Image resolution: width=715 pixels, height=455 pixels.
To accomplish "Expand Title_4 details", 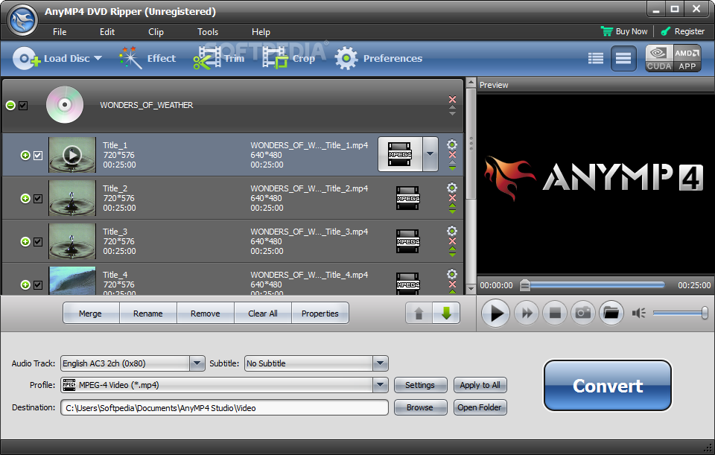I will (x=25, y=285).
